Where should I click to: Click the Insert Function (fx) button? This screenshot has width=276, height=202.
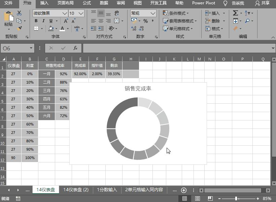(x=75, y=48)
